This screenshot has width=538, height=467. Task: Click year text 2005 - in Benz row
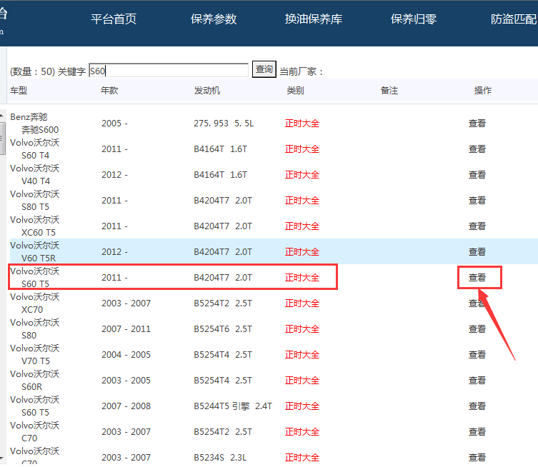click(114, 123)
